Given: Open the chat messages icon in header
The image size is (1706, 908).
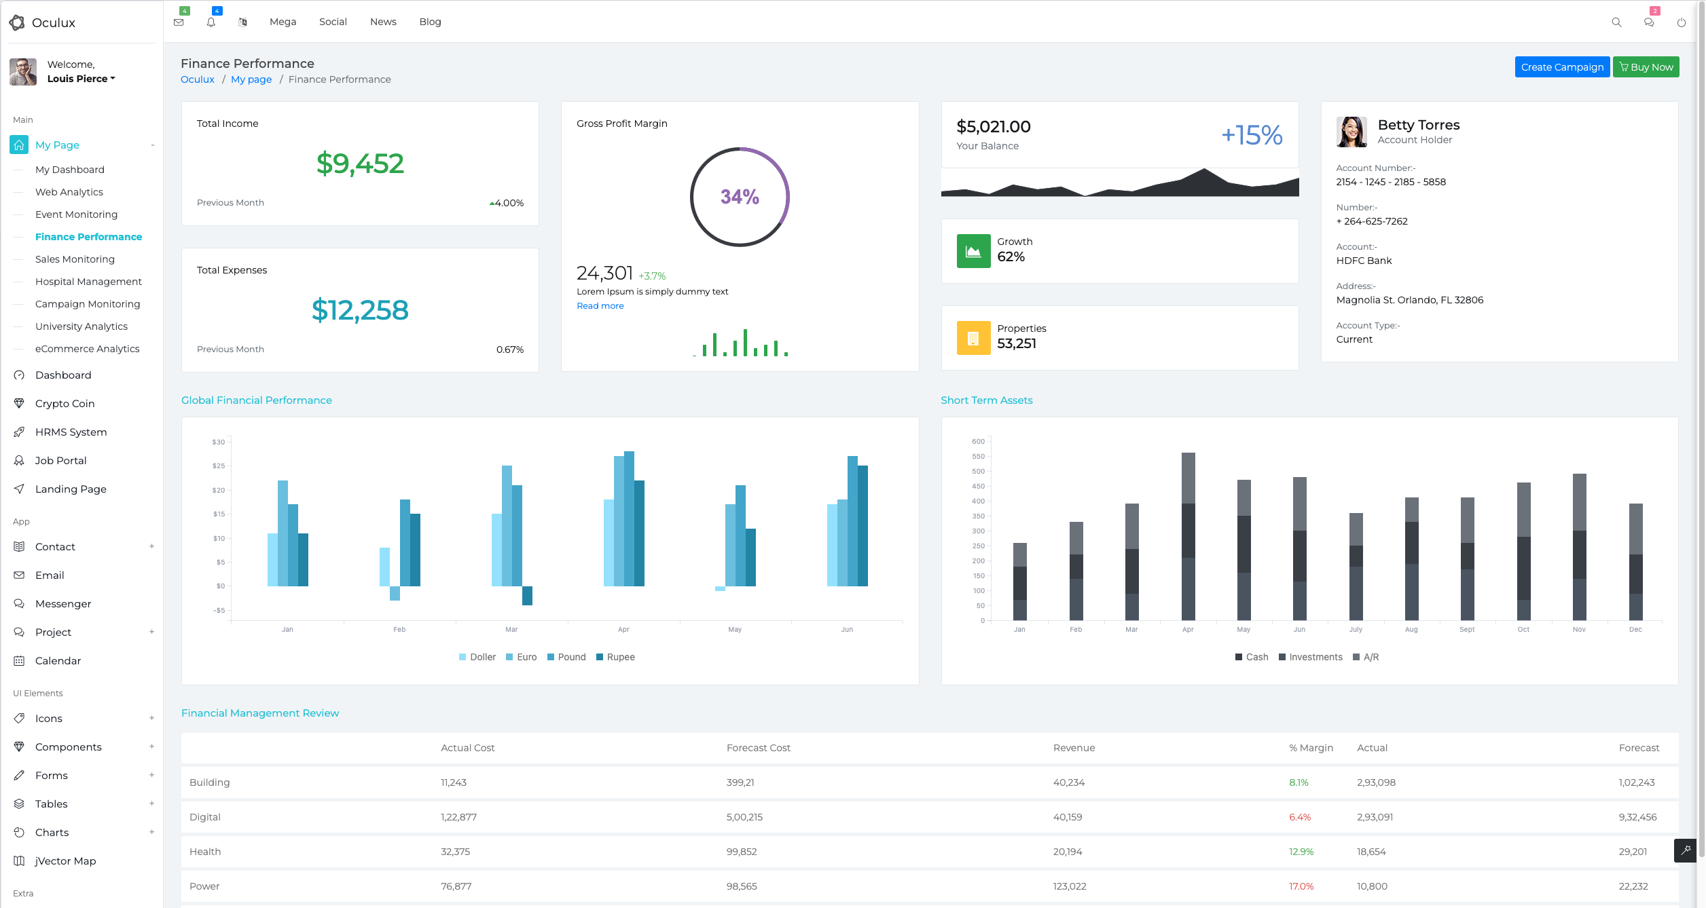Looking at the screenshot, I should coord(1649,22).
